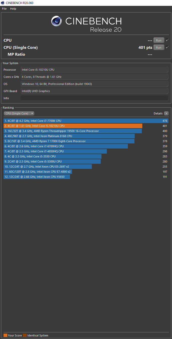
Task: Run the CPU multi-core test
Action: coord(159,40)
